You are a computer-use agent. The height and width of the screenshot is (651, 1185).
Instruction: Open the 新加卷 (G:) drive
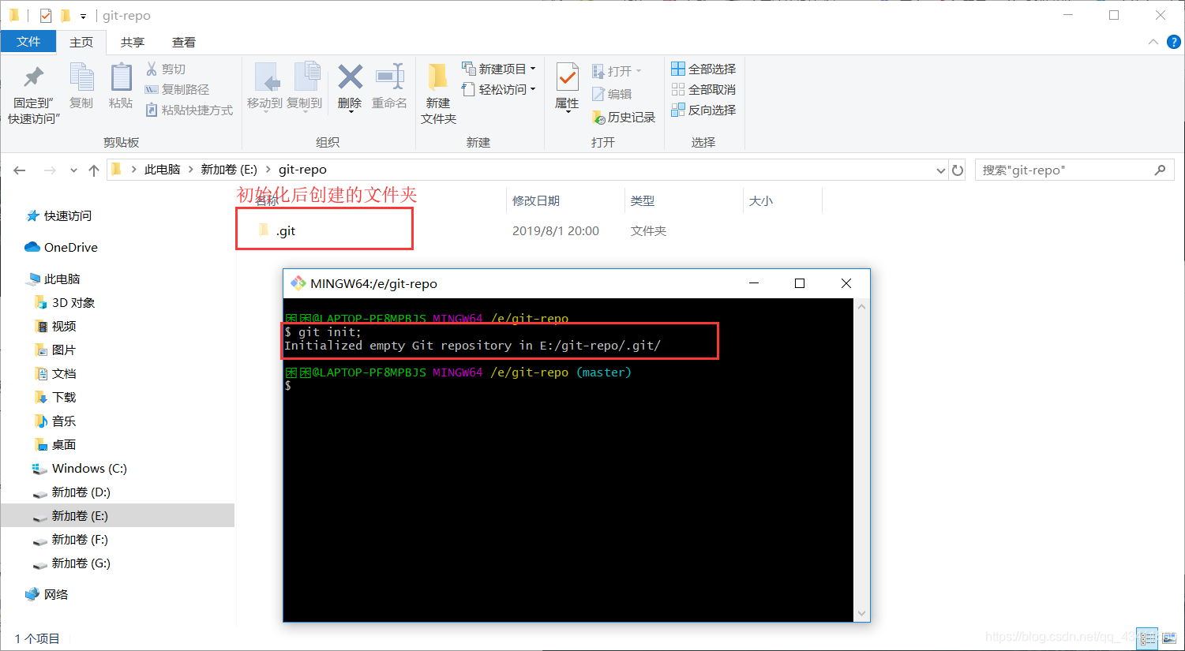pos(71,563)
